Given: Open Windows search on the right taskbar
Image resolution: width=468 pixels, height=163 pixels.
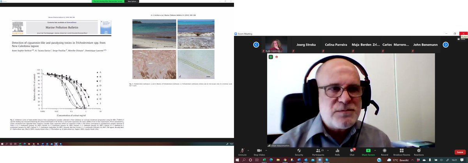Looking at the screenshot, I should (244, 160).
